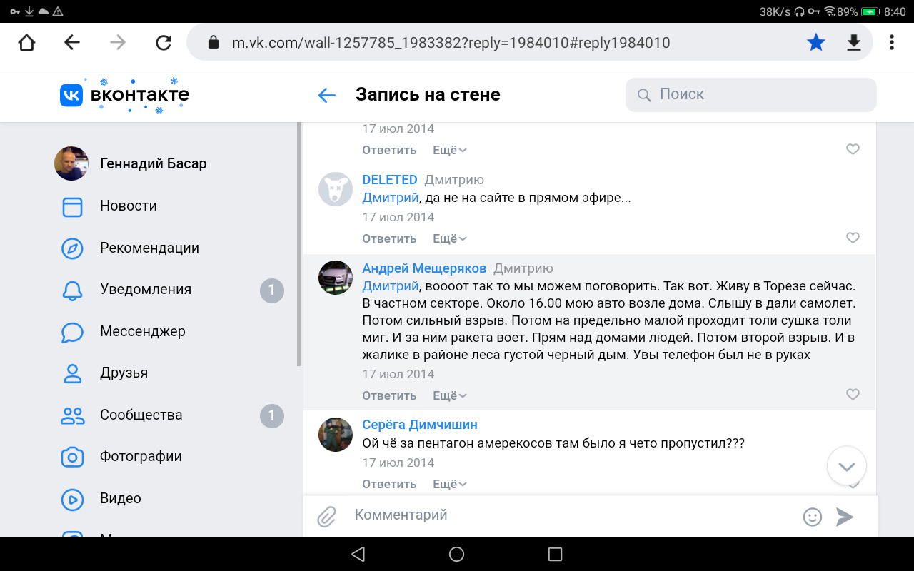Image resolution: width=914 pixels, height=571 pixels.
Task: Open the browser home page icon
Action: (26, 43)
